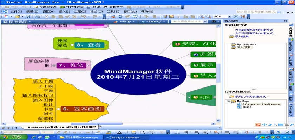The image size is (295, 140).
Task: Click the Add folder shortcut folder icon
Action: point(231,97)
